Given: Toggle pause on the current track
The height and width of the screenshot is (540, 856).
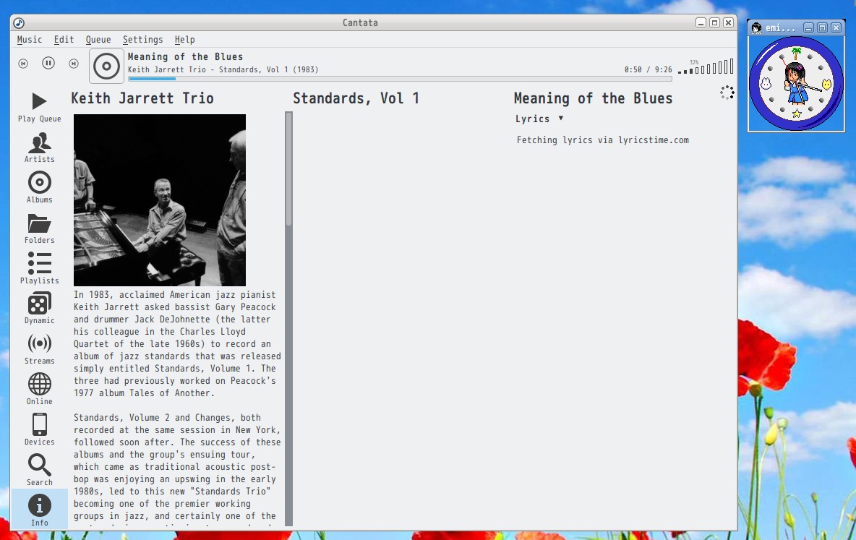Looking at the screenshot, I should pos(48,64).
